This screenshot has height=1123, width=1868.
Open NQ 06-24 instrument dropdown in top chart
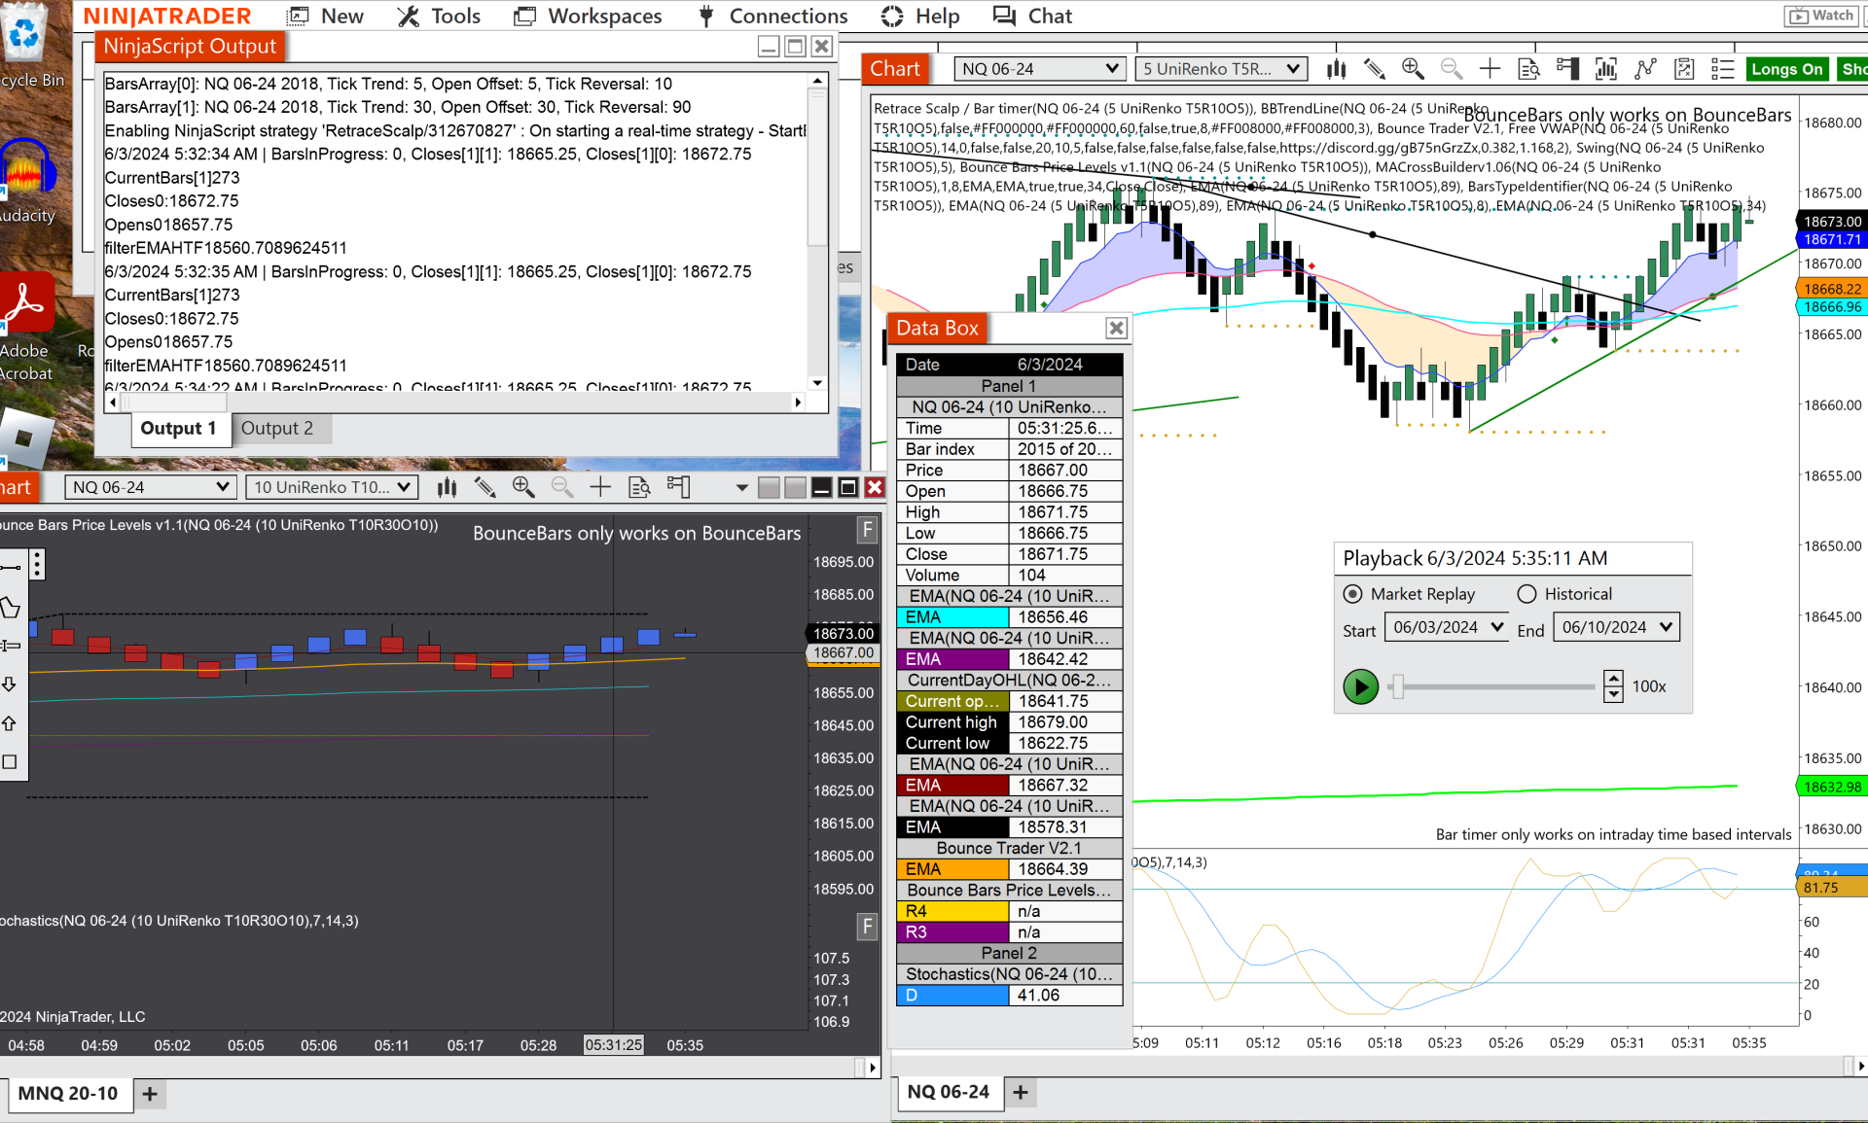pos(1038,69)
